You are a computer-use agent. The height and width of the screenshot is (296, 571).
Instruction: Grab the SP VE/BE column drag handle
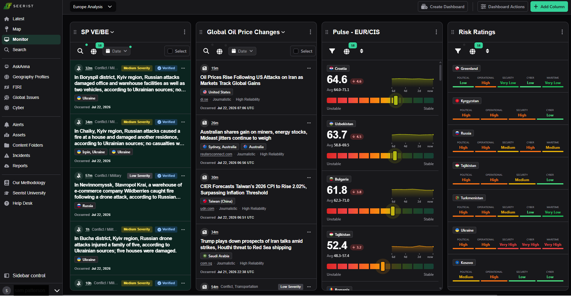click(75, 32)
